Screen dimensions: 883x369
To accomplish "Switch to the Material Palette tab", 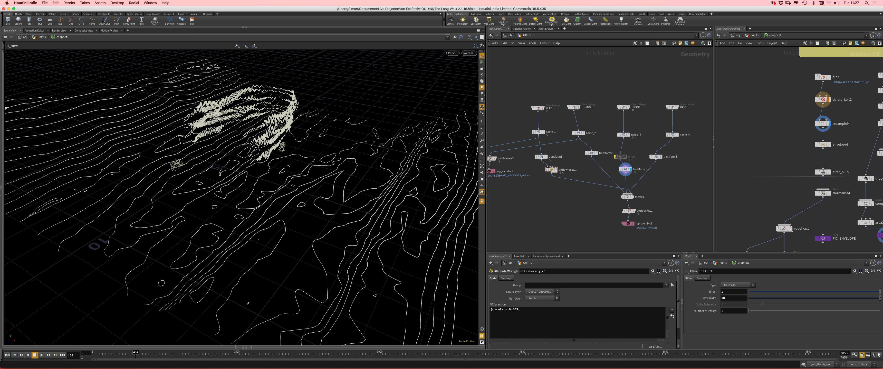I will [x=521, y=29].
